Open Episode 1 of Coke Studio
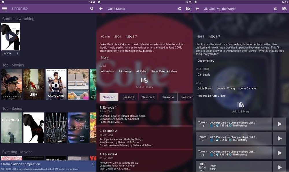Viewport: 289px width, 172px height. coord(144,115)
